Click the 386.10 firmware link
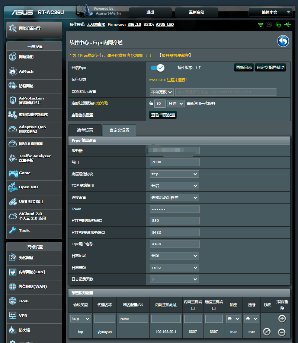Viewport: 298px width, 343px height. (x=134, y=25)
